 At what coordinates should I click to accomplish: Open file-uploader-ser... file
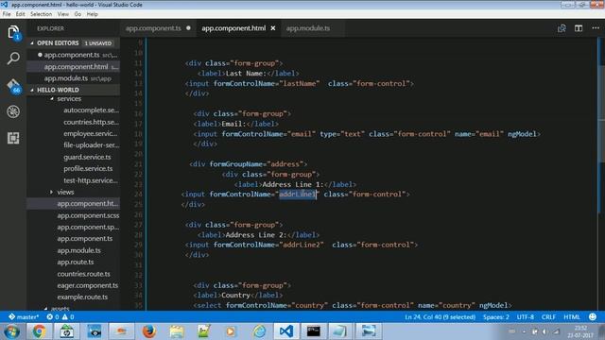(92, 144)
